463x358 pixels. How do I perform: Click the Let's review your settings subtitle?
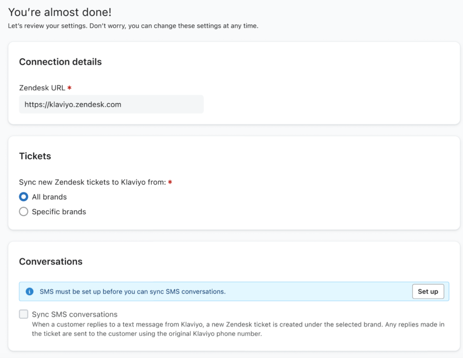tap(133, 26)
